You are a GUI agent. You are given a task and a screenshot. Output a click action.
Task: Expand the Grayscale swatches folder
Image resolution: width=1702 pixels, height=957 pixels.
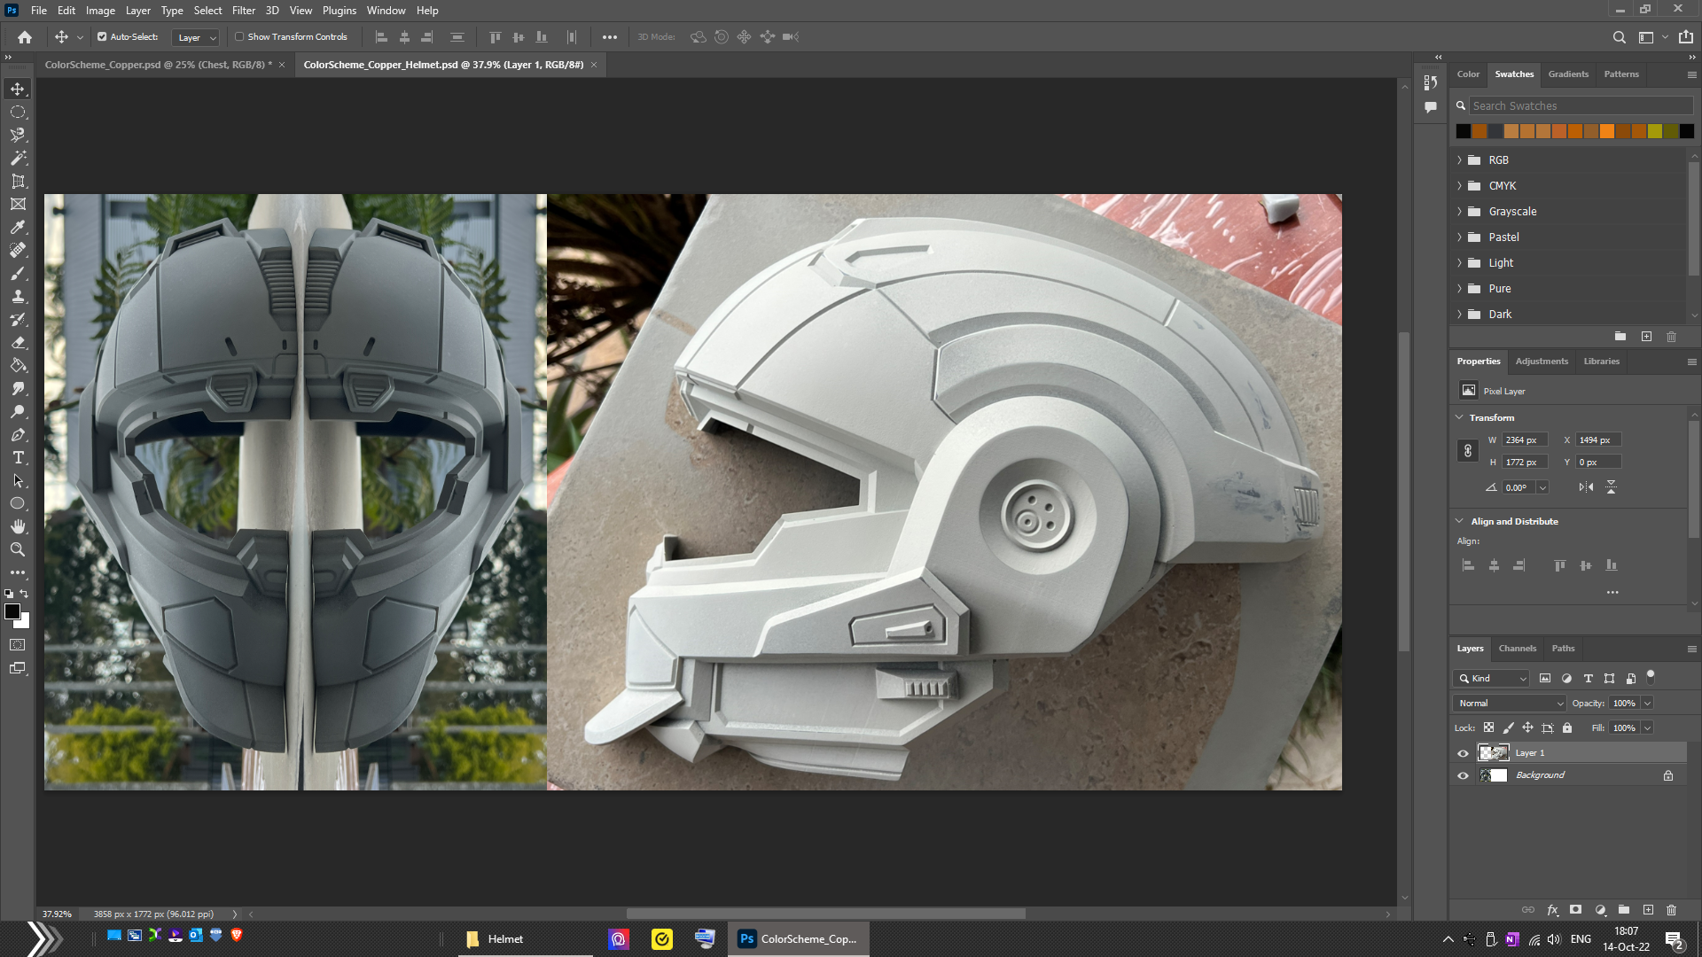click(x=1460, y=212)
